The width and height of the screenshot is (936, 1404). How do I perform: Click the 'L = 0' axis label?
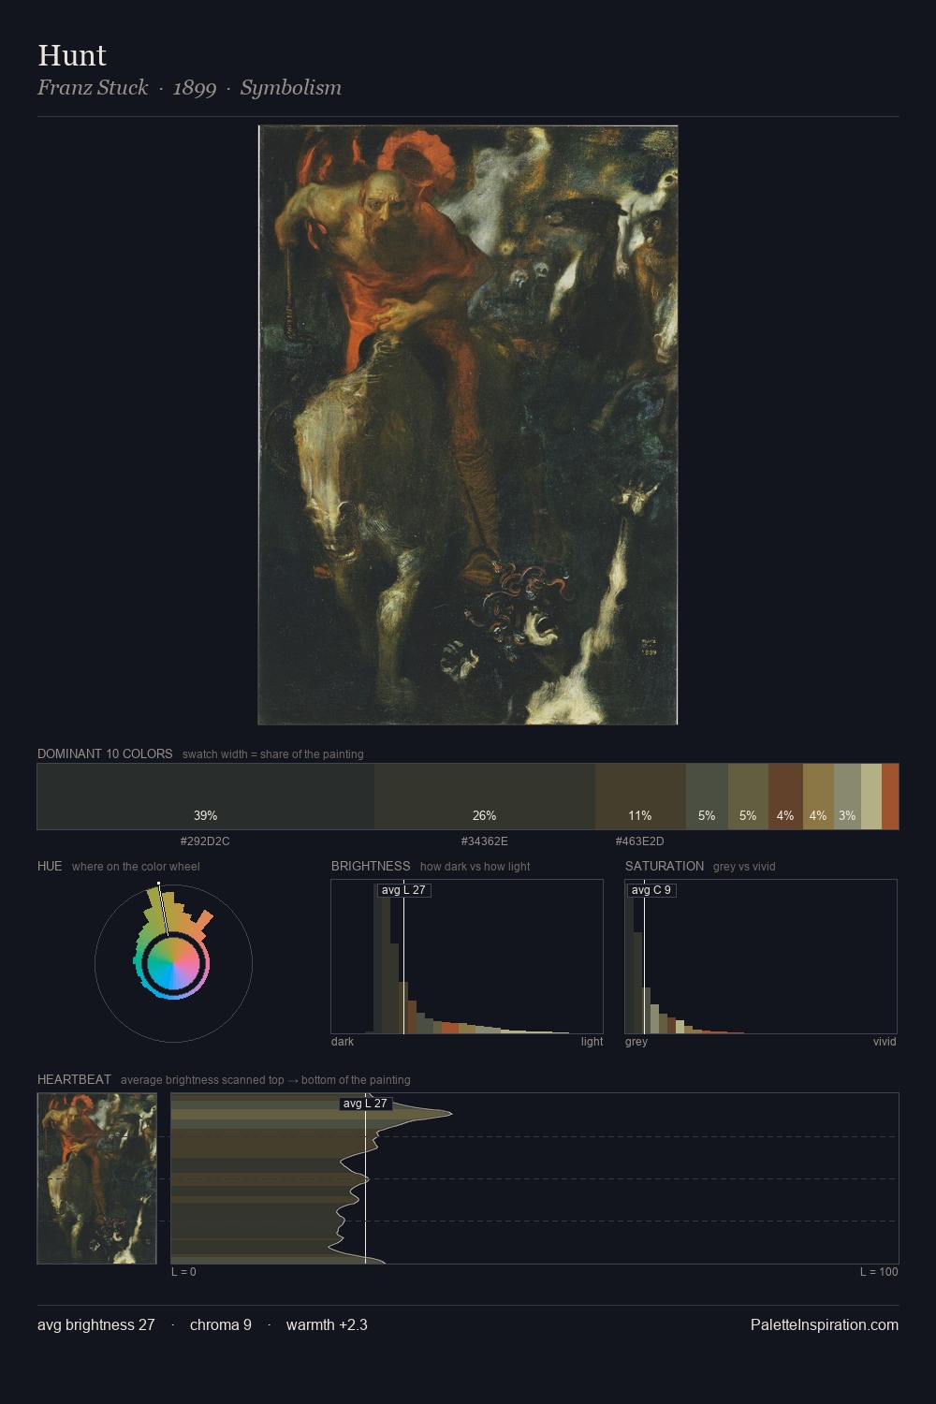click(183, 1272)
